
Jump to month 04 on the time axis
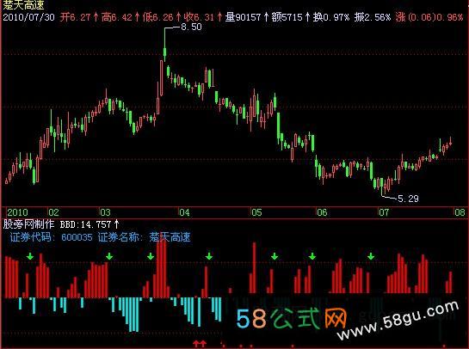point(184,212)
